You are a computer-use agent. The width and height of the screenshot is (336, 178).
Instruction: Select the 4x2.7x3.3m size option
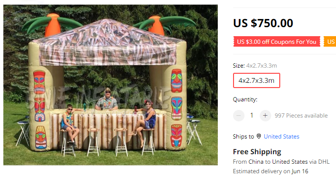click(x=256, y=80)
